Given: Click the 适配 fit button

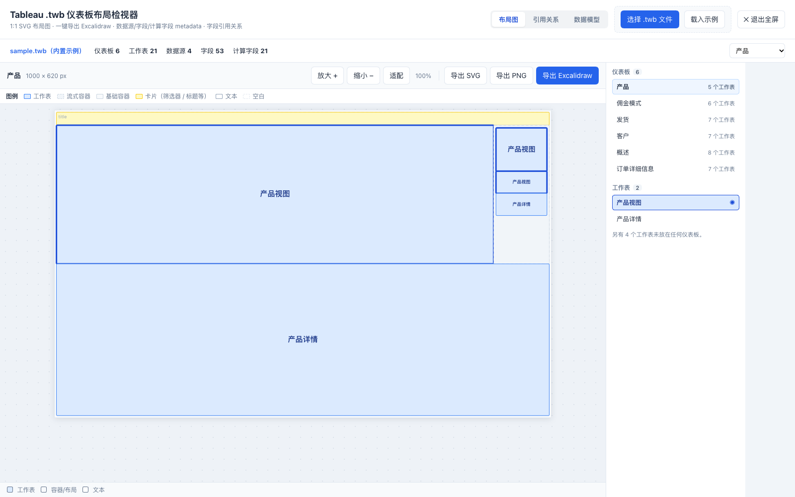Looking at the screenshot, I should (396, 76).
